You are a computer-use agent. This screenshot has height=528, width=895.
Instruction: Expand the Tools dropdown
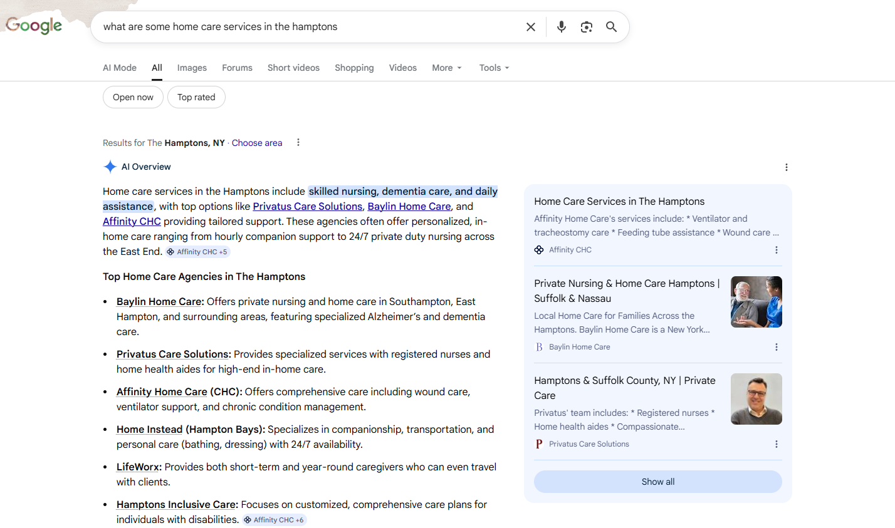494,68
